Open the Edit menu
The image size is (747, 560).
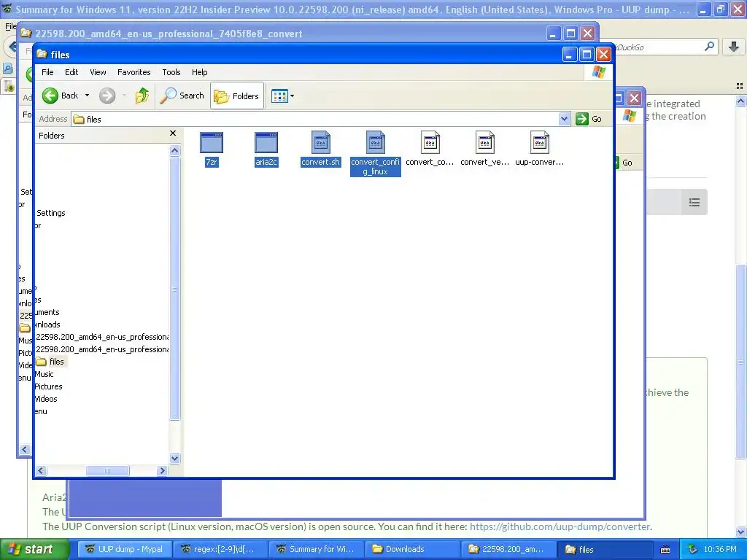(x=71, y=72)
